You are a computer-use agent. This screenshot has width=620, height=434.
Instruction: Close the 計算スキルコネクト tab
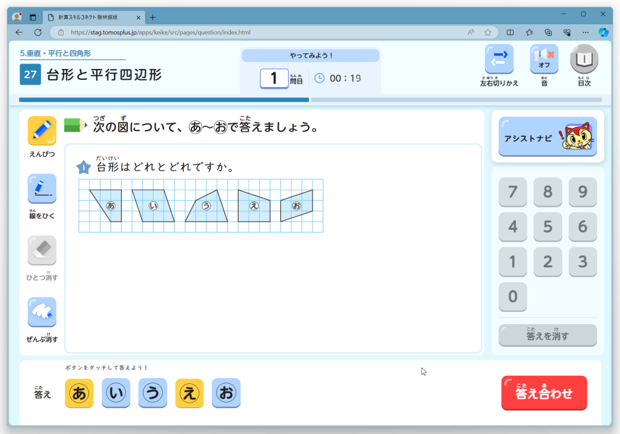tap(139, 18)
